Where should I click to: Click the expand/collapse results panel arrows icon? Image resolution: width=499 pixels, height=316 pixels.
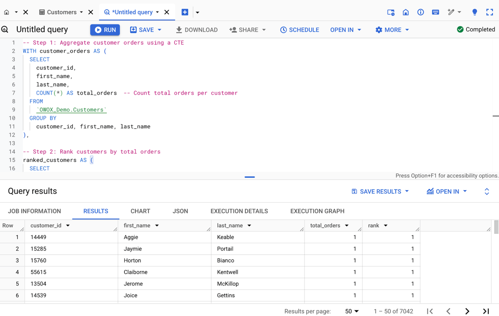487,191
